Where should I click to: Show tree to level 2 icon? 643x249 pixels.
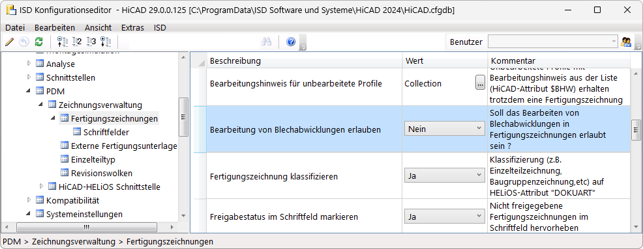77,42
